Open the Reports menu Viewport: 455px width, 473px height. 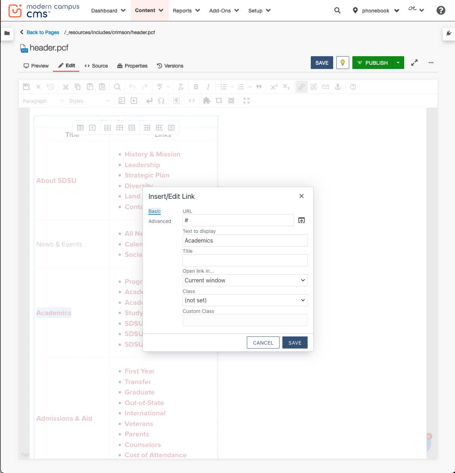pyautogui.click(x=186, y=11)
